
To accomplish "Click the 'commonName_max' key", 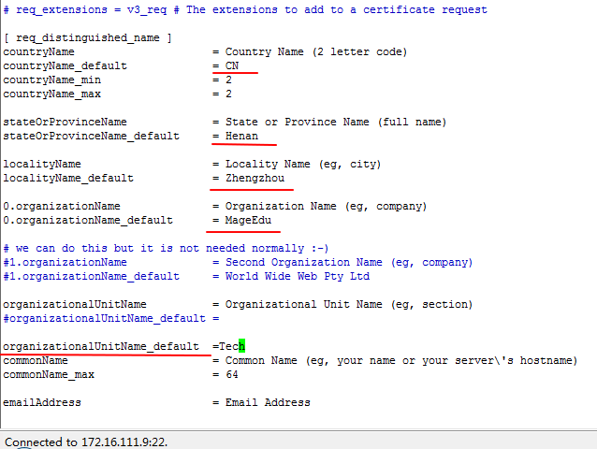I will point(49,374).
